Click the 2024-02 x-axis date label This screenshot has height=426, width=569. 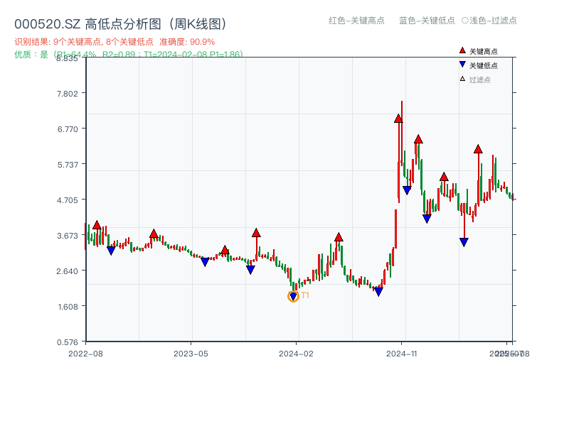[296, 354]
